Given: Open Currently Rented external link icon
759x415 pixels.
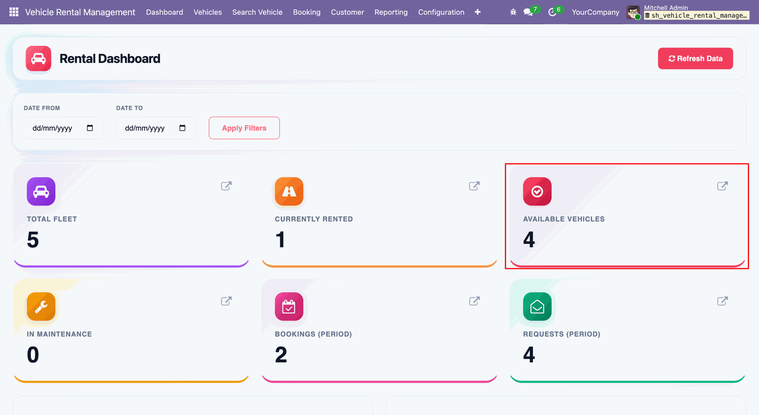Looking at the screenshot, I should click(474, 186).
